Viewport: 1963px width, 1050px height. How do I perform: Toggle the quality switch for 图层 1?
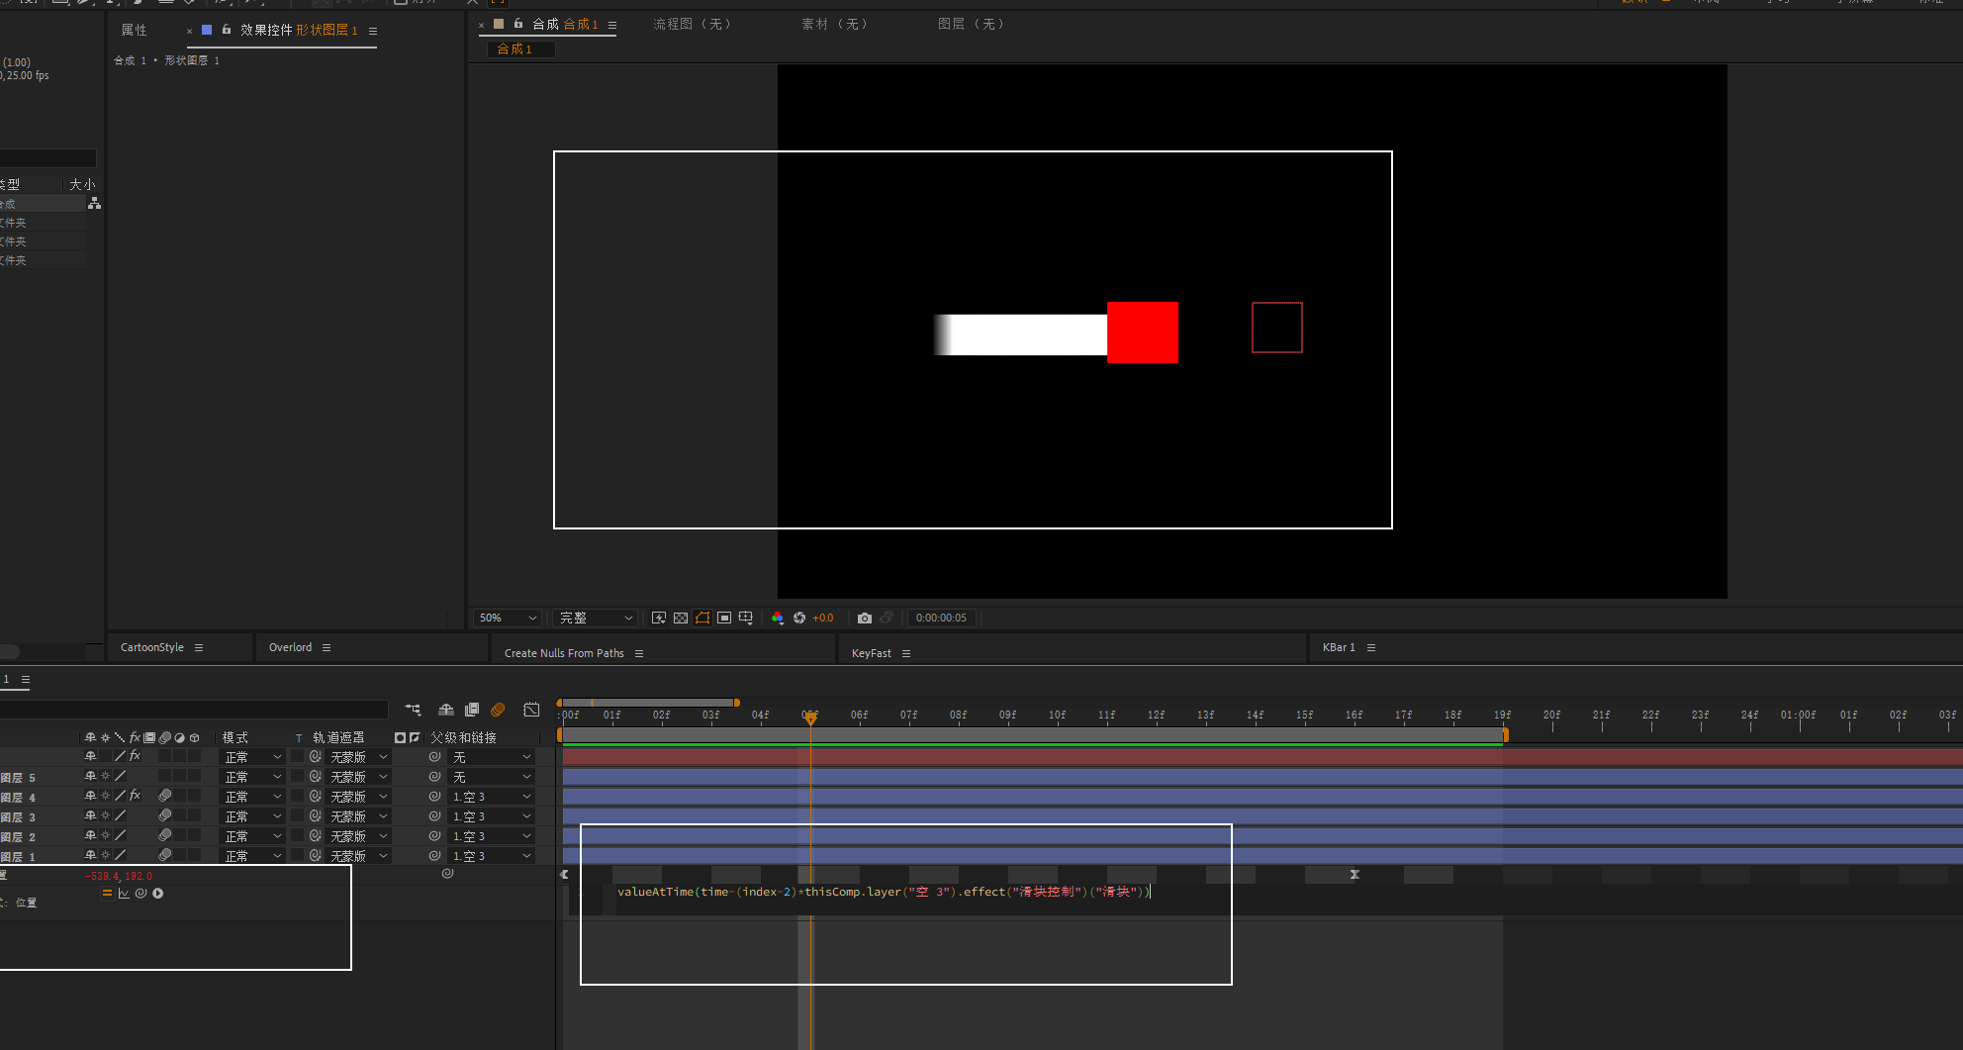120,855
